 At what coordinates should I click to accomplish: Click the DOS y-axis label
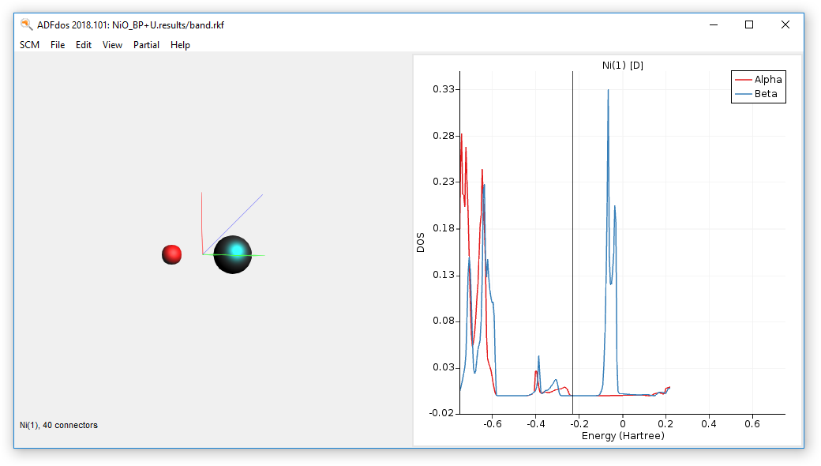point(422,242)
